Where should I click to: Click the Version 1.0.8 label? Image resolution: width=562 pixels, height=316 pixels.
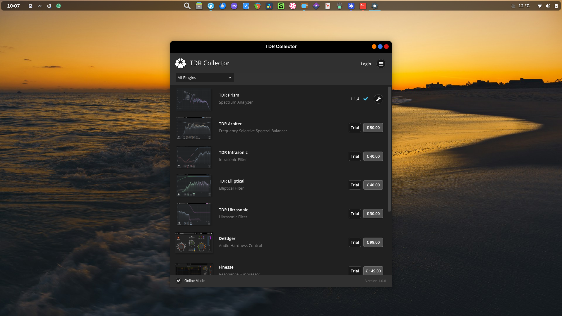[376, 281]
